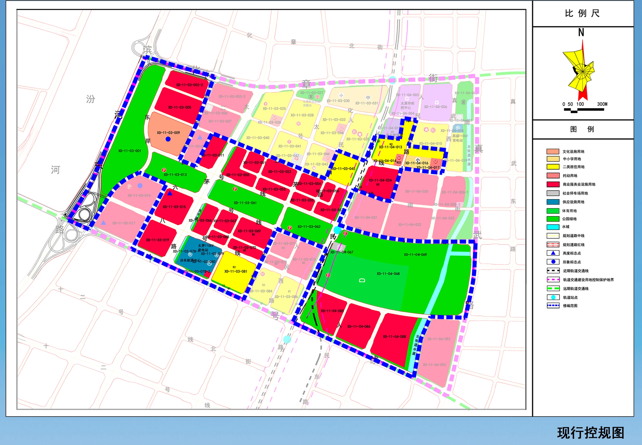This screenshot has height=445, width=642.
Task: Click the parcel label XD-11-03-052
Action: coord(279,171)
